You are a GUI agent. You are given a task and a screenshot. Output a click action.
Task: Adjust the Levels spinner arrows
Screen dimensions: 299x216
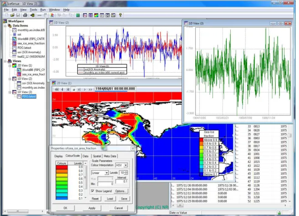[x=126, y=173]
